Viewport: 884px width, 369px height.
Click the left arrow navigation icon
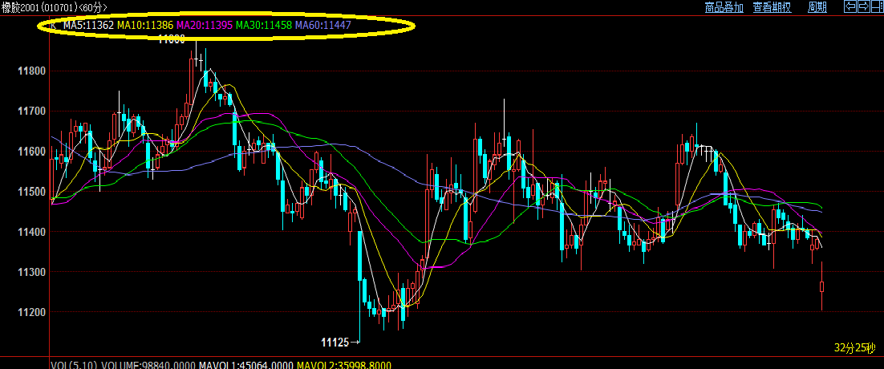coord(850,7)
